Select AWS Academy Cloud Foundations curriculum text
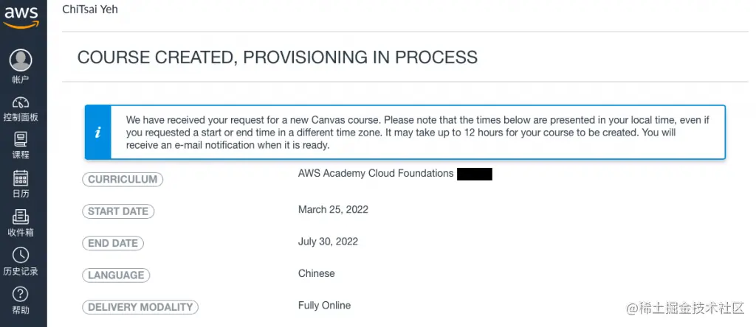This screenshot has height=327, width=756. point(376,173)
